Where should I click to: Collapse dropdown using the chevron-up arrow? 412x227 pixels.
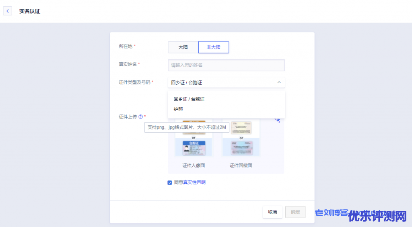pyautogui.click(x=279, y=82)
